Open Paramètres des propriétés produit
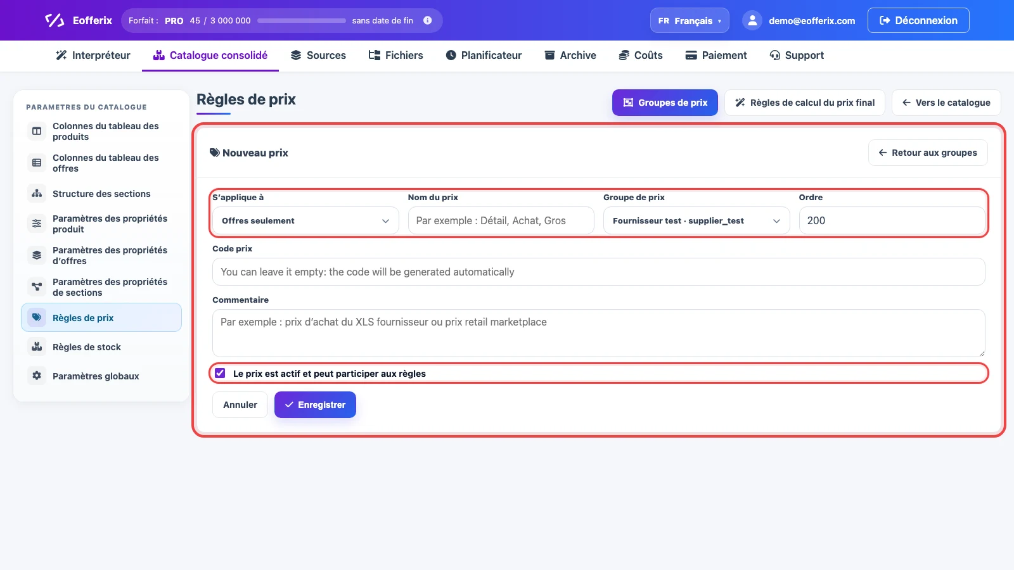 (101, 224)
